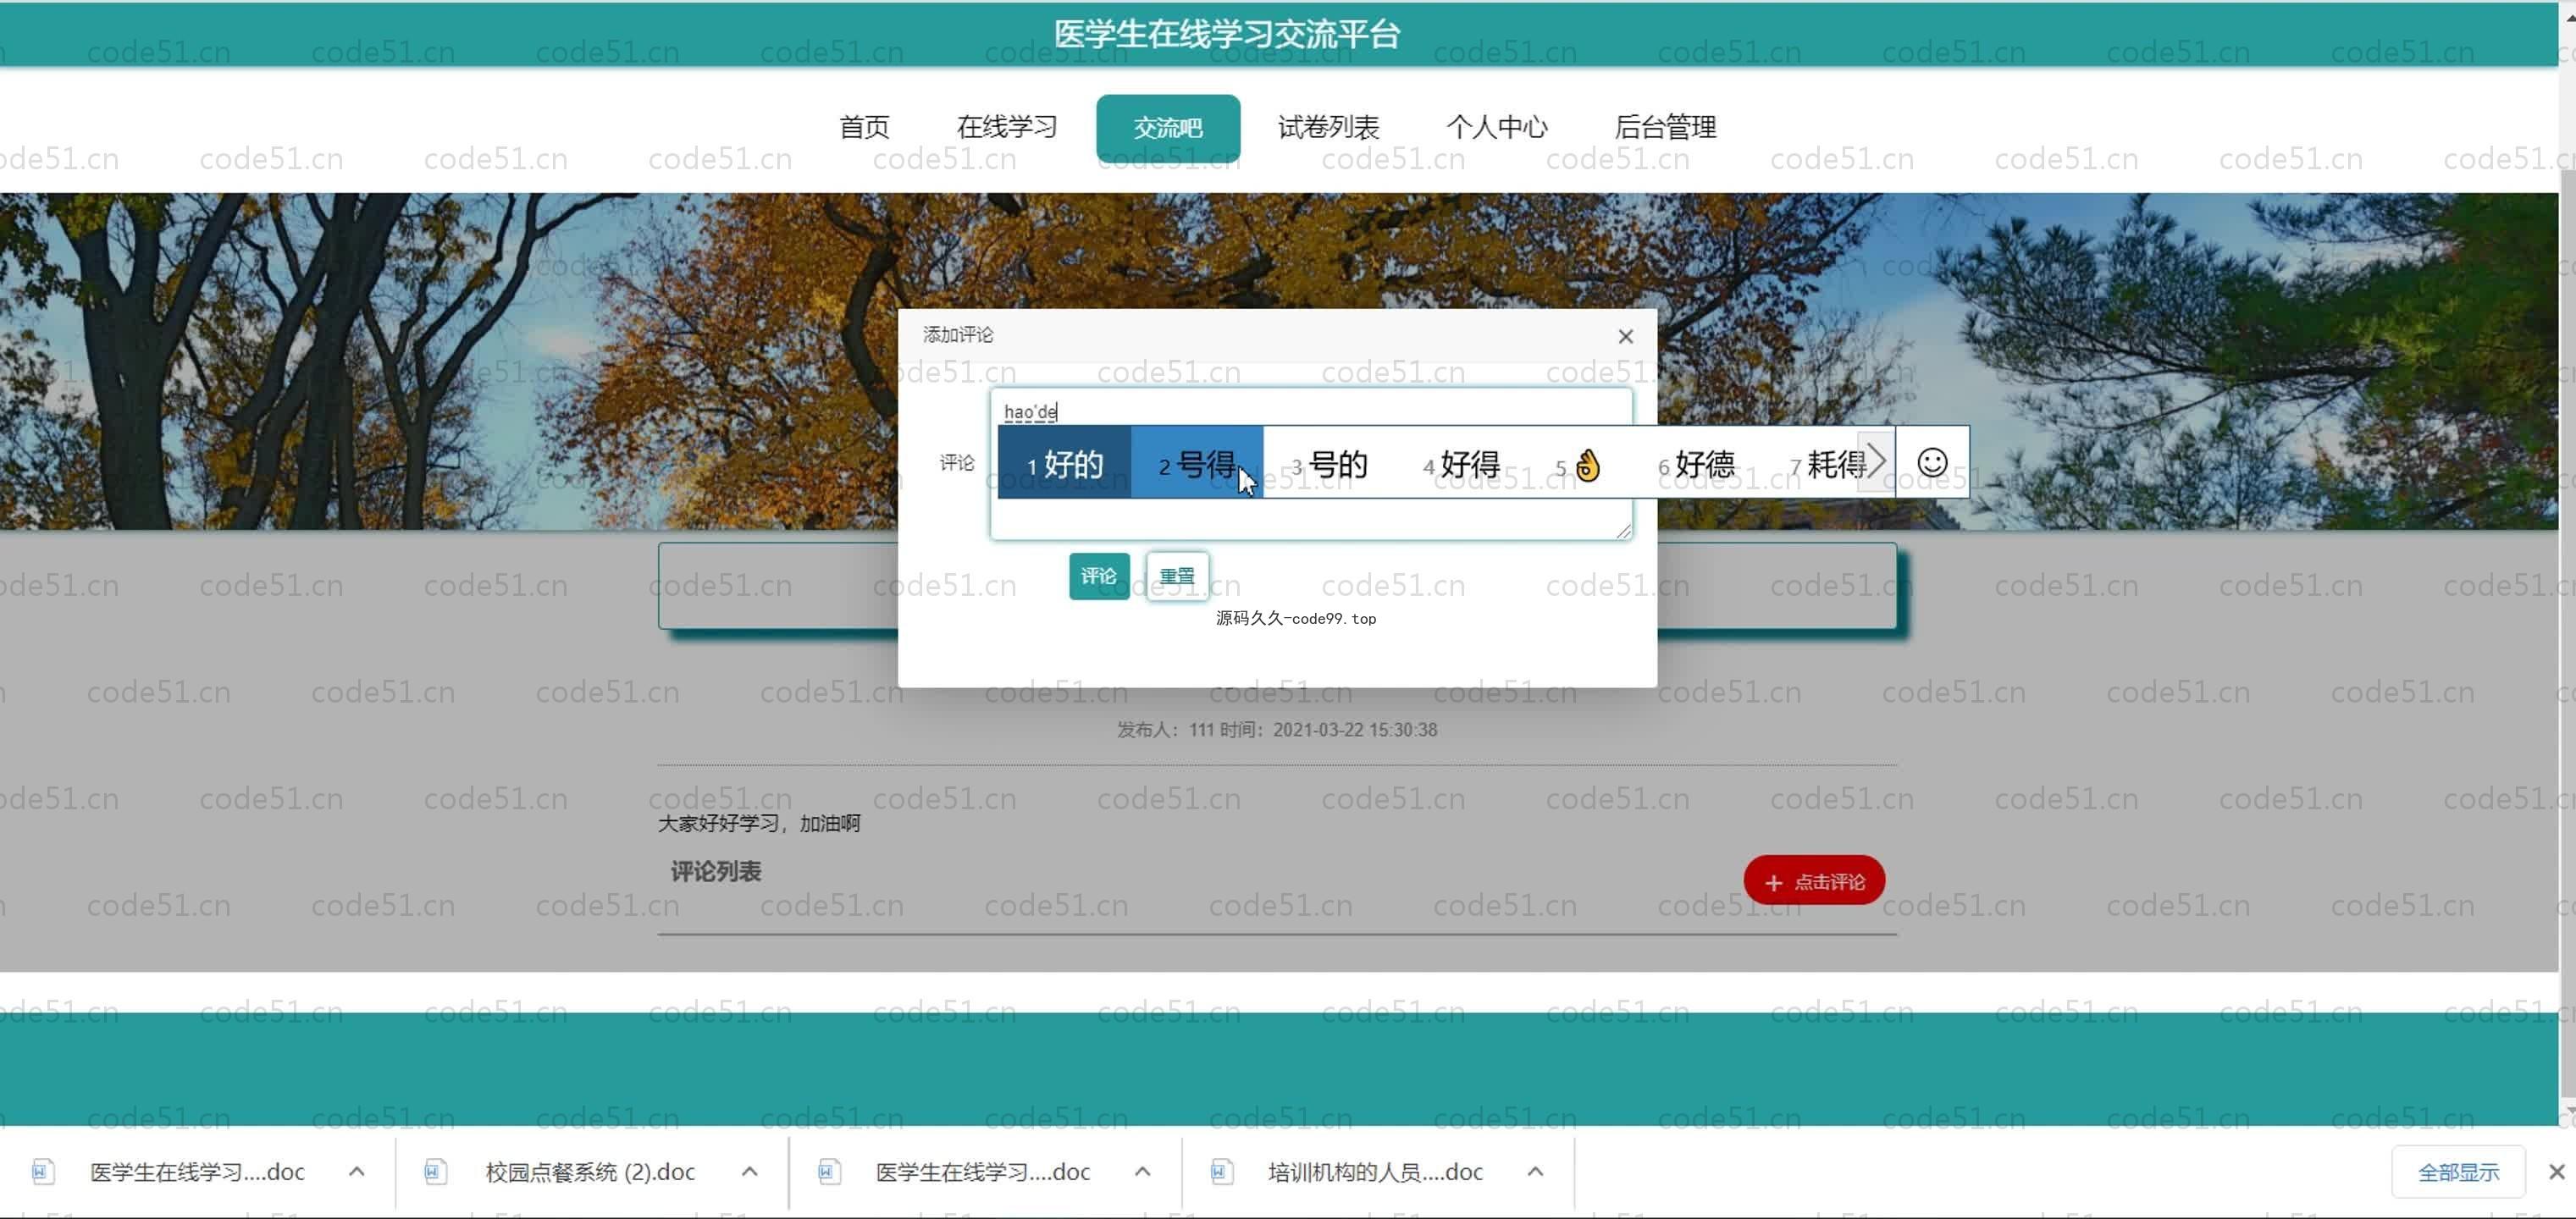This screenshot has width=2576, height=1219.
Task: Click the 发布人: 111 timestamp line
Action: click(1277, 730)
